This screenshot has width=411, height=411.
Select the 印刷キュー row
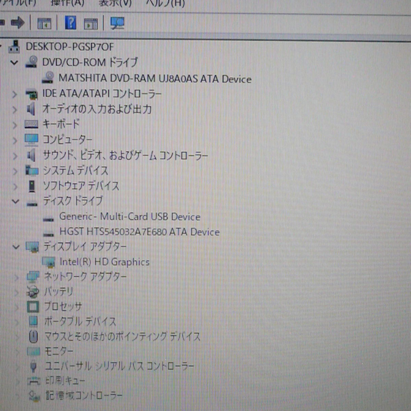click(65, 381)
